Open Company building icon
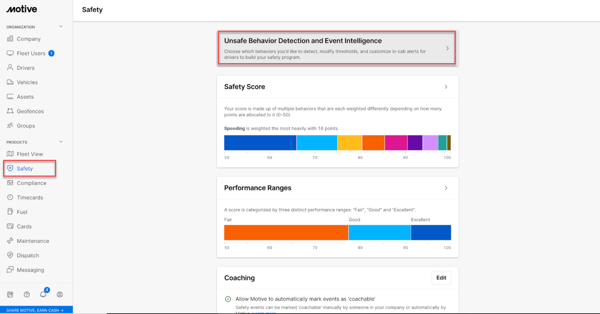This screenshot has height=314, width=600. pos(10,39)
